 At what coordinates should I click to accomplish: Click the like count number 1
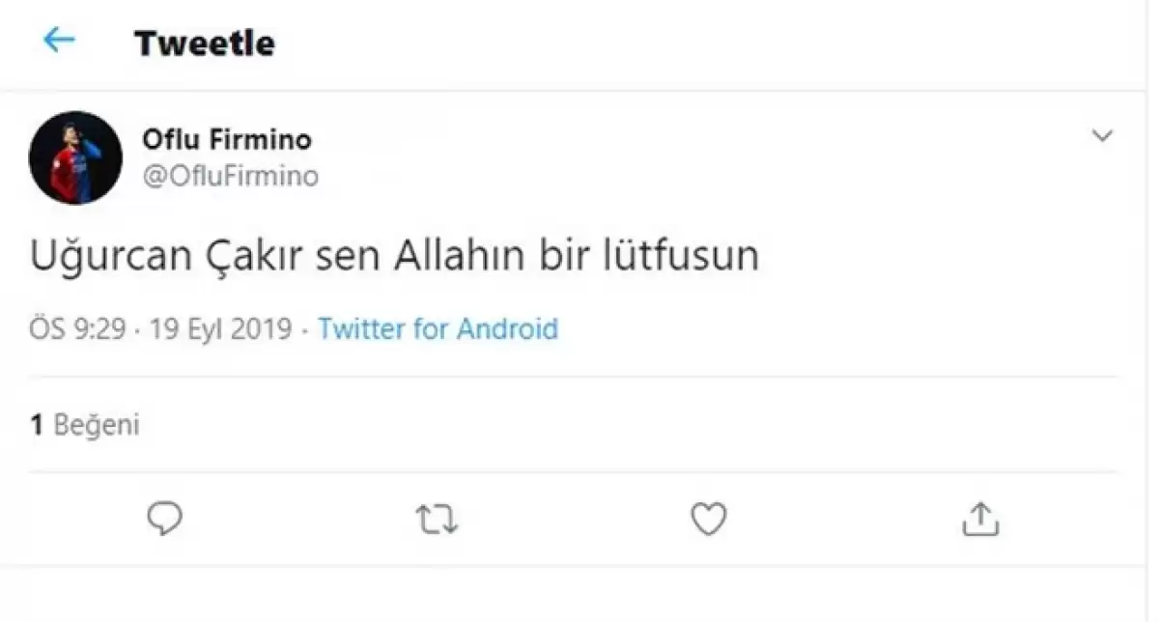[37, 425]
